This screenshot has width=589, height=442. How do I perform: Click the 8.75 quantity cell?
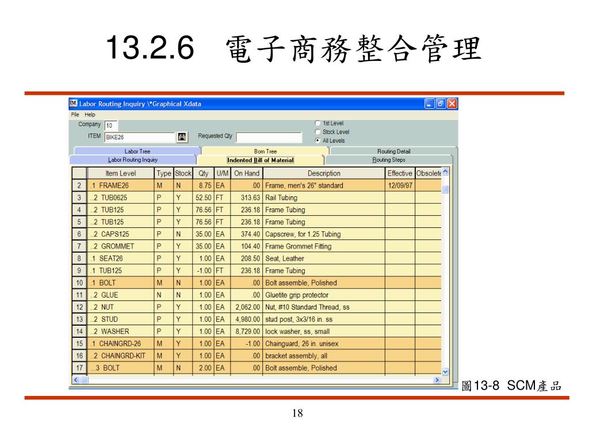203,185
